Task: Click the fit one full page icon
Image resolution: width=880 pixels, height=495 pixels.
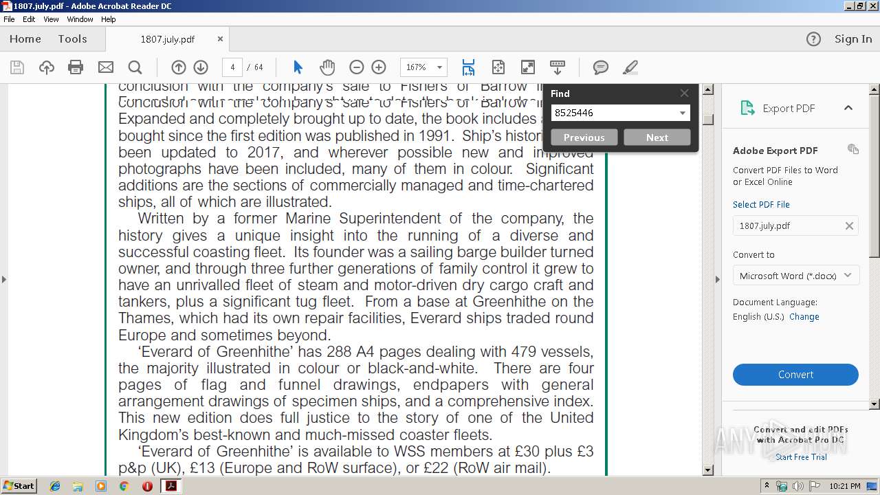Action: (498, 67)
